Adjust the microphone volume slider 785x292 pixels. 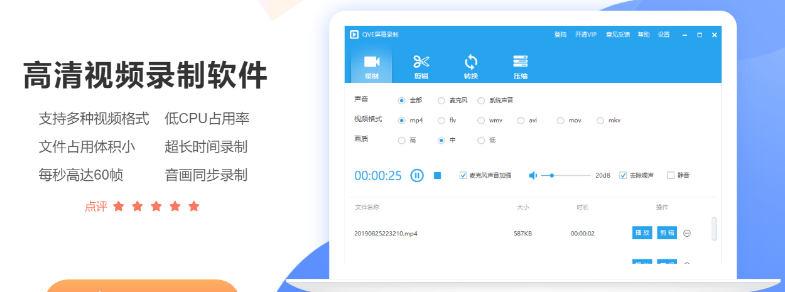(552, 175)
